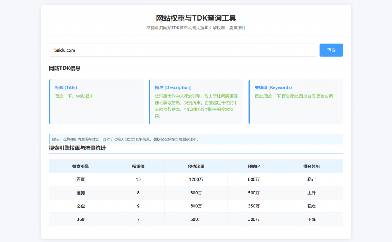The width and height of the screenshot is (392, 242).
Task: Click the 预估IP column header
Action: coord(254,166)
